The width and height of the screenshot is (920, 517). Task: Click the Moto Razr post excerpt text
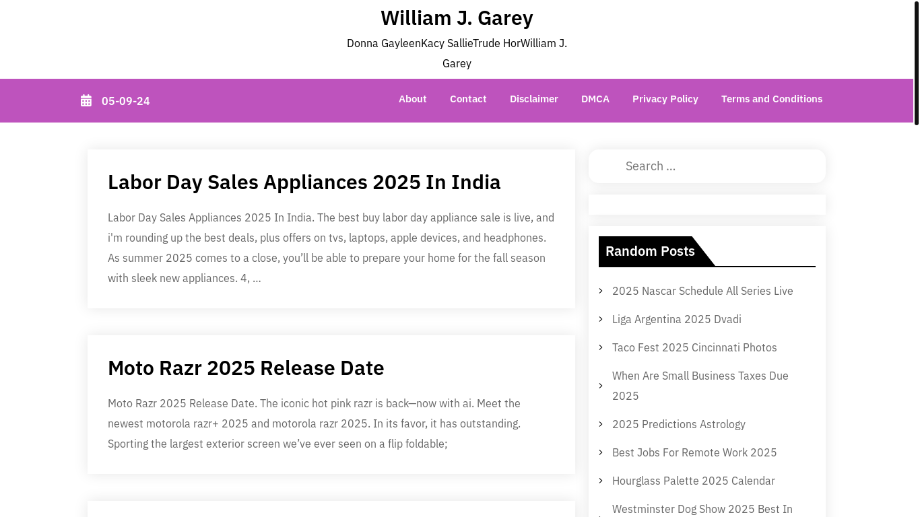pos(315,423)
